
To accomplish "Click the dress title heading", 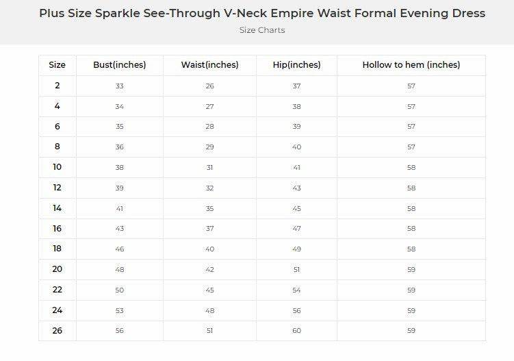I will tap(262, 13).
